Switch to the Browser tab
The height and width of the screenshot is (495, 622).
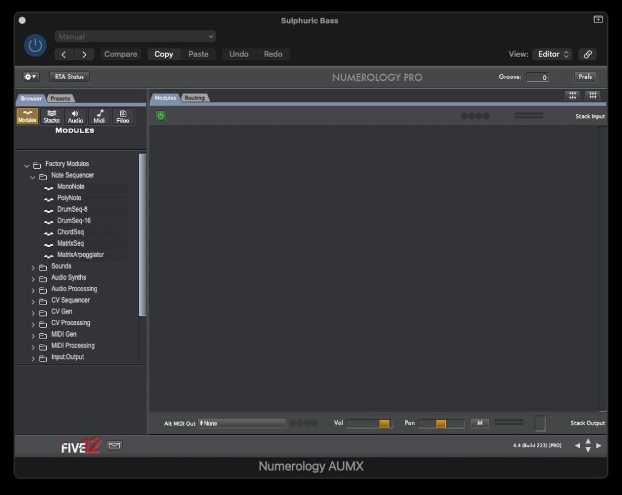31,98
